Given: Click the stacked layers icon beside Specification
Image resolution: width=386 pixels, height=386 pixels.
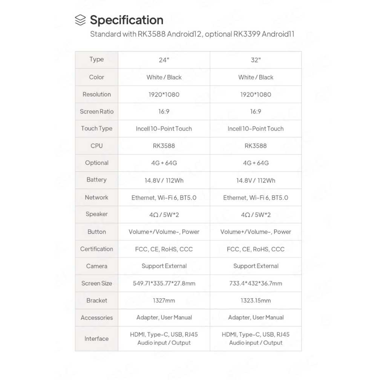Looking at the screenshot, I should point(80,20).
